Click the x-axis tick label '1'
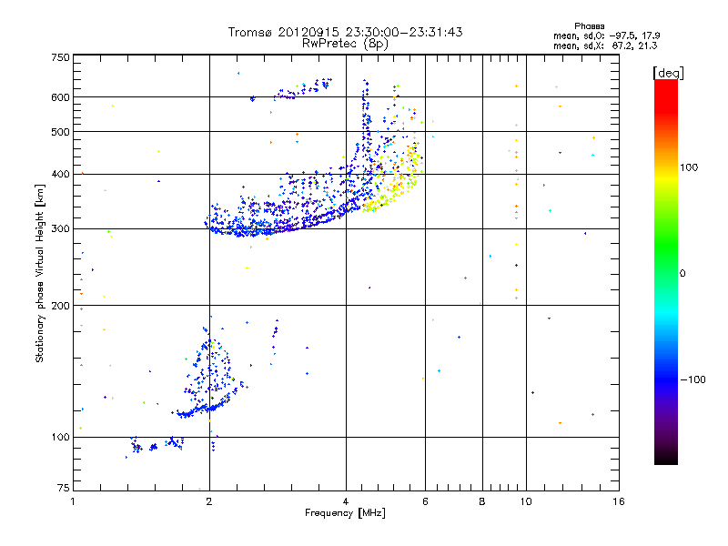This screenshot has height=546, width=728. pyautogui.click(x=73, y=502)
